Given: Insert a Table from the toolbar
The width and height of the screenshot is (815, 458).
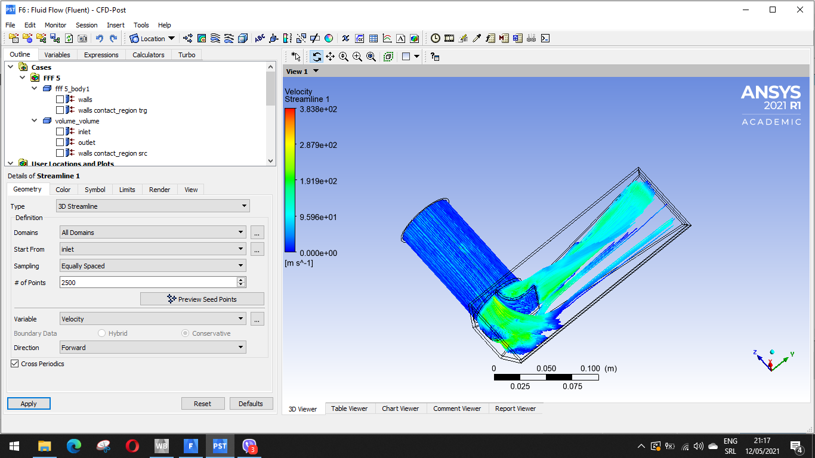Looking at the screenshot, I should [373, 38].
